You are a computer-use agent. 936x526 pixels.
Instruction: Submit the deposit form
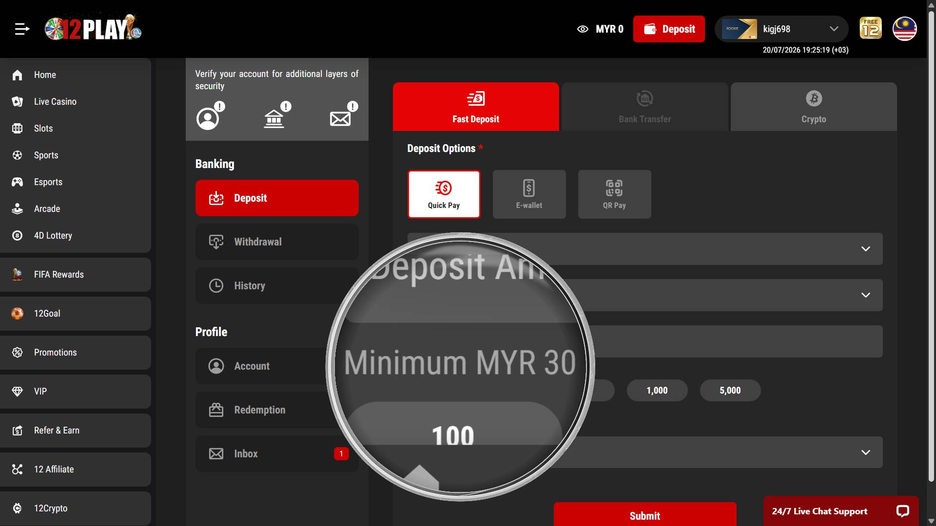(x=645, y=514)
